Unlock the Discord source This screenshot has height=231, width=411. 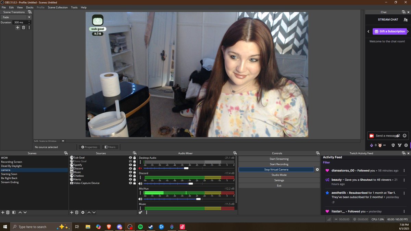coord(134,168)
